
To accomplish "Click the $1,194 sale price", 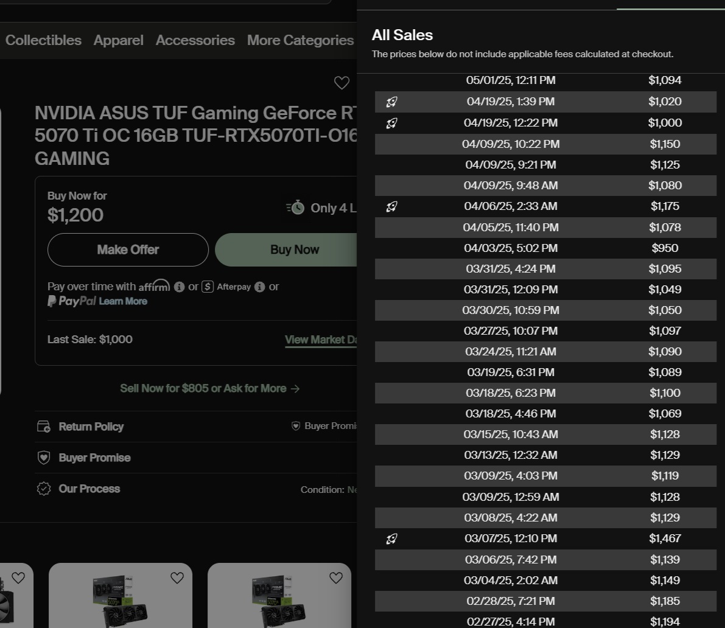I will (x=665, y=622).
